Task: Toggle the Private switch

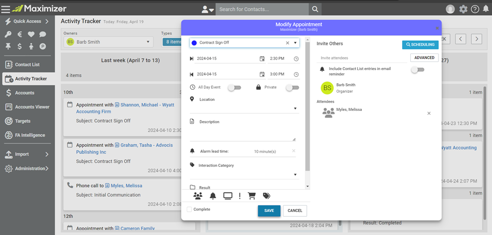Action: coord(293,88)
